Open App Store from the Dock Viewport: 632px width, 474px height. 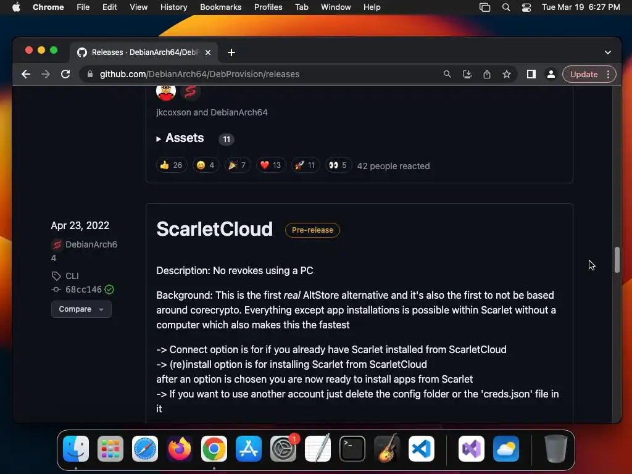coord(248,449)
